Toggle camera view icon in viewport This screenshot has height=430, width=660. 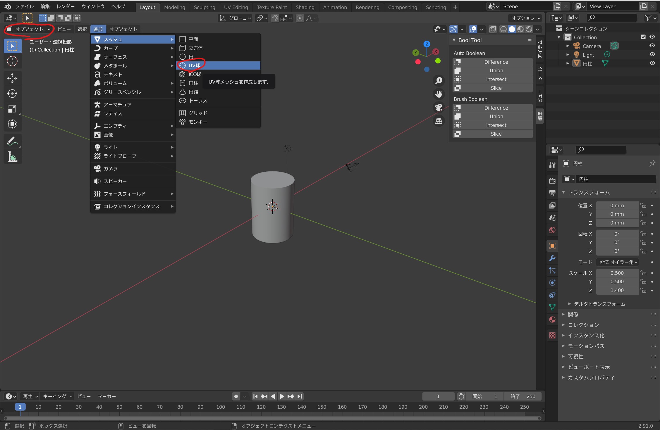click(439, 107)
